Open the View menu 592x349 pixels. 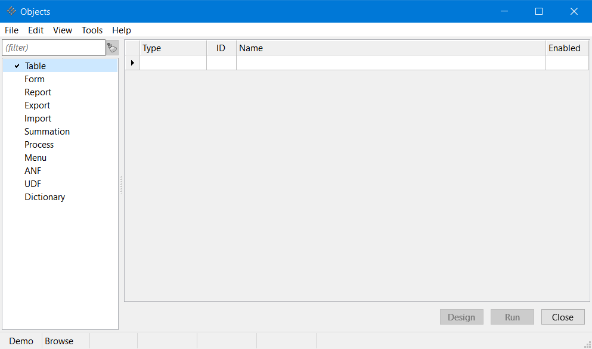click(62, 30)
